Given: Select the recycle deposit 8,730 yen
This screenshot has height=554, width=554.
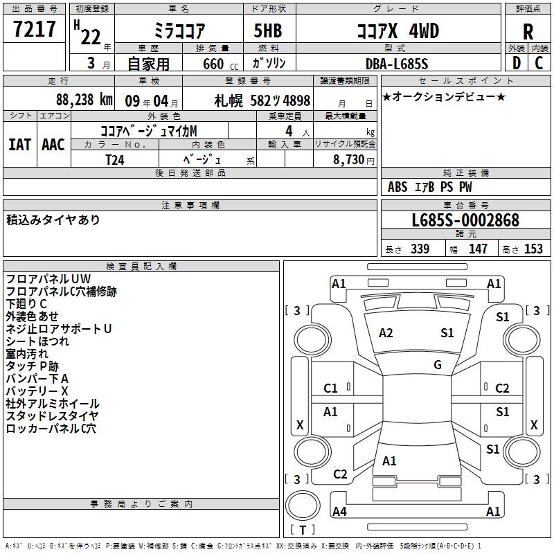Looking at the screenshot, I should (x=353, y=159).
